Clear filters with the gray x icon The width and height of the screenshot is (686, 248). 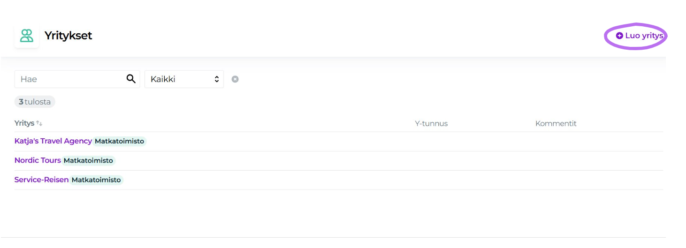(235, 79)
